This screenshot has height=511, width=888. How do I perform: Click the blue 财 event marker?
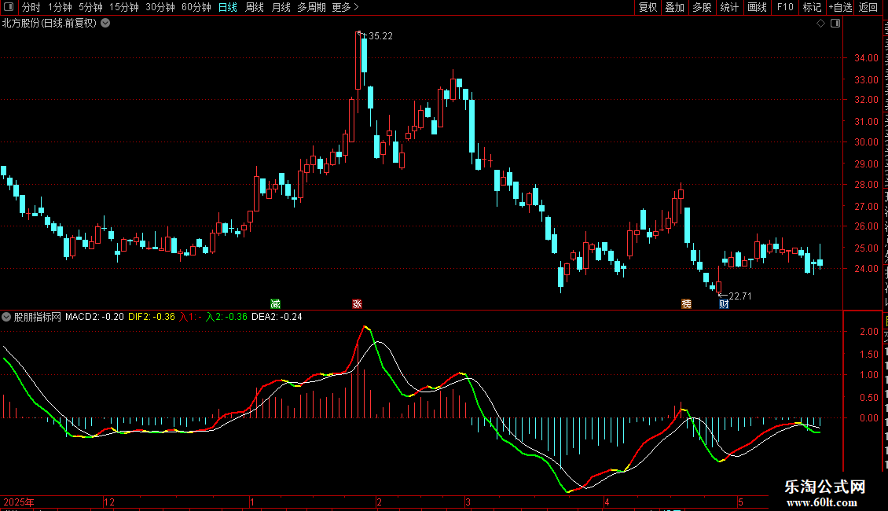coord(724,304)
